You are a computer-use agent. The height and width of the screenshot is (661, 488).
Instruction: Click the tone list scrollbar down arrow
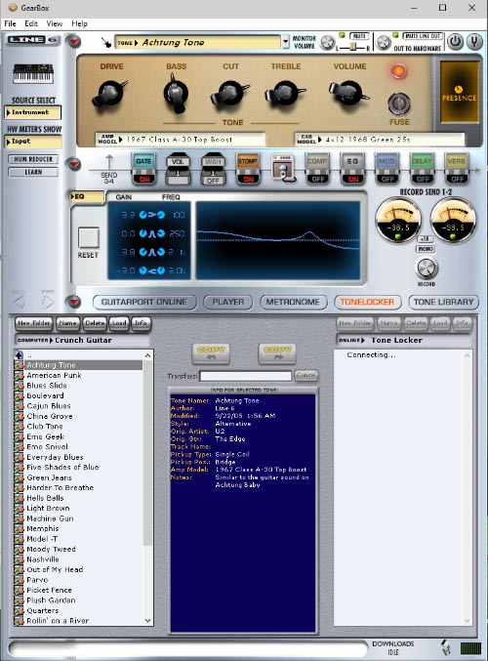coord(148,621)
